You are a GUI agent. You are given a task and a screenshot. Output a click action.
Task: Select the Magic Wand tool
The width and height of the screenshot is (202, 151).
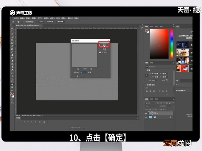pyautogui.click(x=12, y=37)
